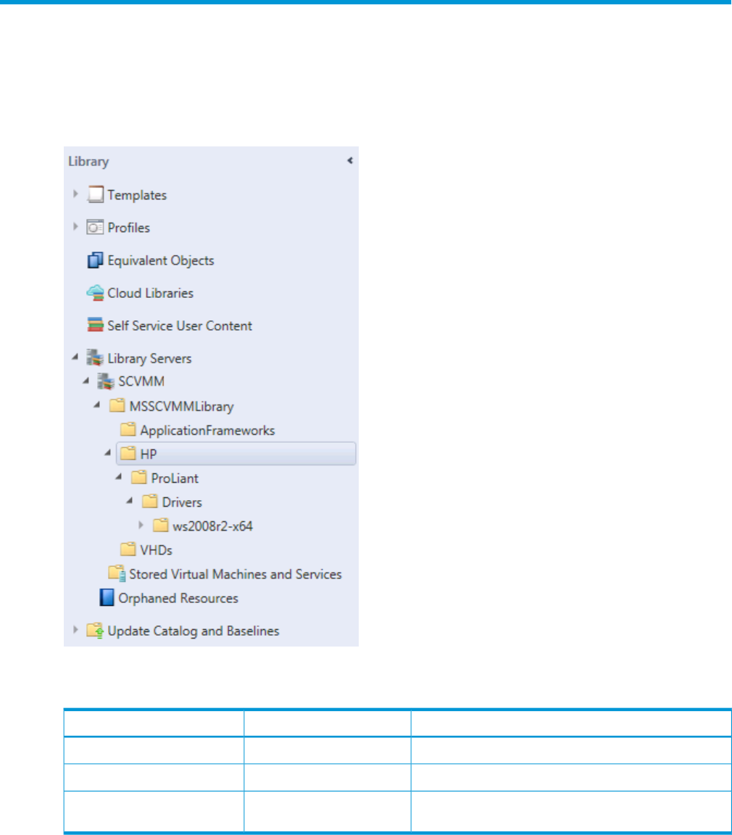The image size is (732, 835).
Task: Collapse the Library Servers node
Action: pyautogui.click(x=75, y=357)
